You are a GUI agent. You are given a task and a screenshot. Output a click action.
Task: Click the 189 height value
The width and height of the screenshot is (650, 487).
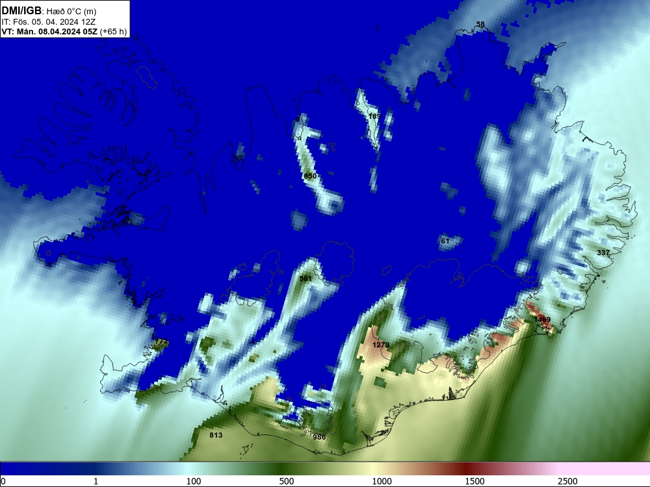(374, 116)
